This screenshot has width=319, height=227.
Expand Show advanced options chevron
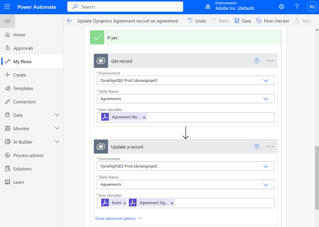140,218
